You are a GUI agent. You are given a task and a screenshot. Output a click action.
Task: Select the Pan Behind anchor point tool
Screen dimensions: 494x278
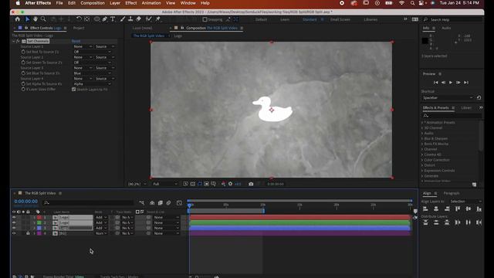tap(87, 19)
